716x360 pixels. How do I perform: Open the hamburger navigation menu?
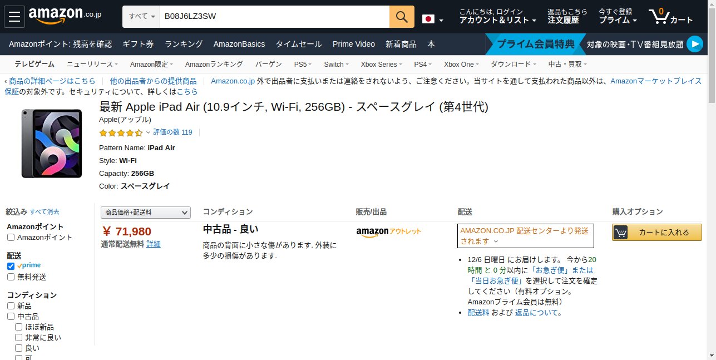coord(14,17)
